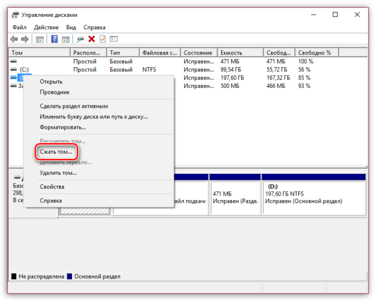Image resolution: width=376 pixels, height=301 pixels.
Task: Click the 99,54 ГБ capacity cell
Action: (x=231, y=70)
